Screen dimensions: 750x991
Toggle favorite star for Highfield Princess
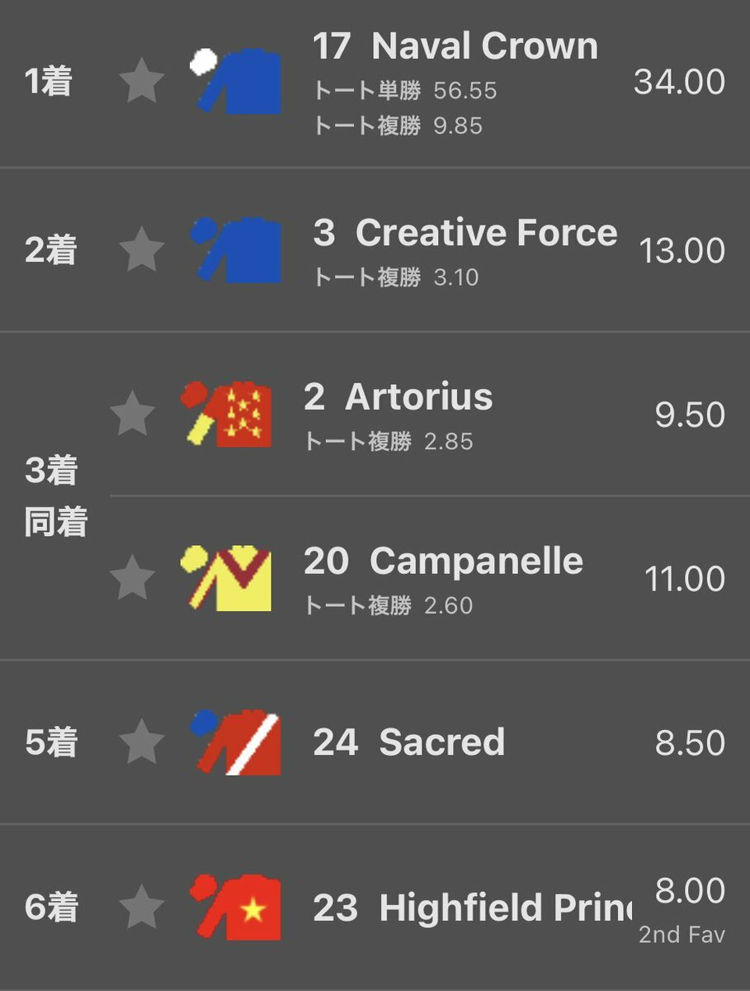141,907
